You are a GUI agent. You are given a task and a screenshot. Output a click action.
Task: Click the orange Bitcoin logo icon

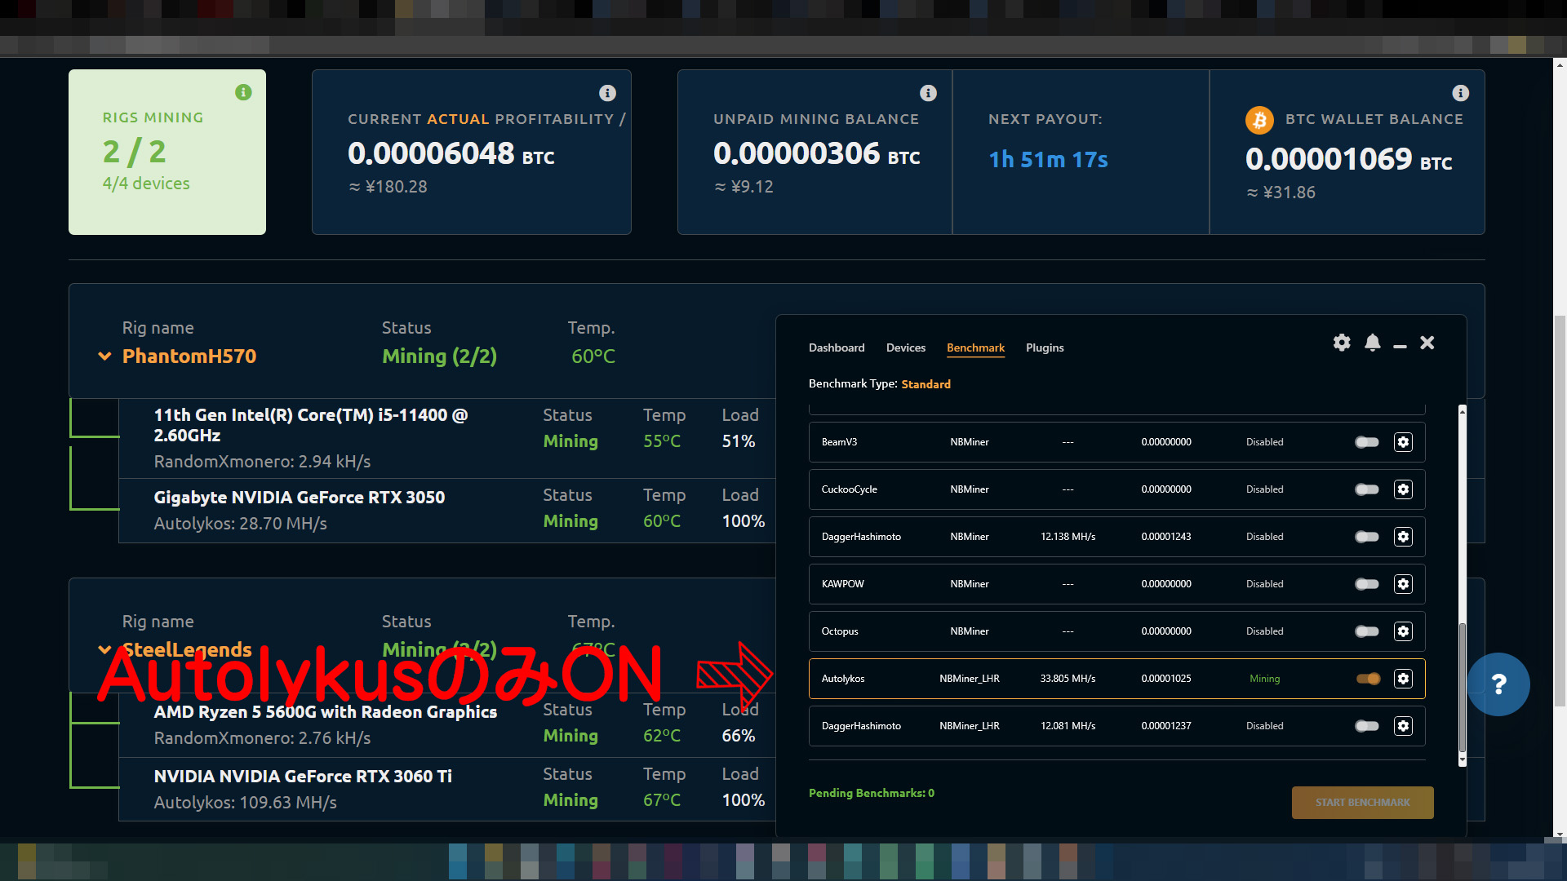click(1259, 121)
